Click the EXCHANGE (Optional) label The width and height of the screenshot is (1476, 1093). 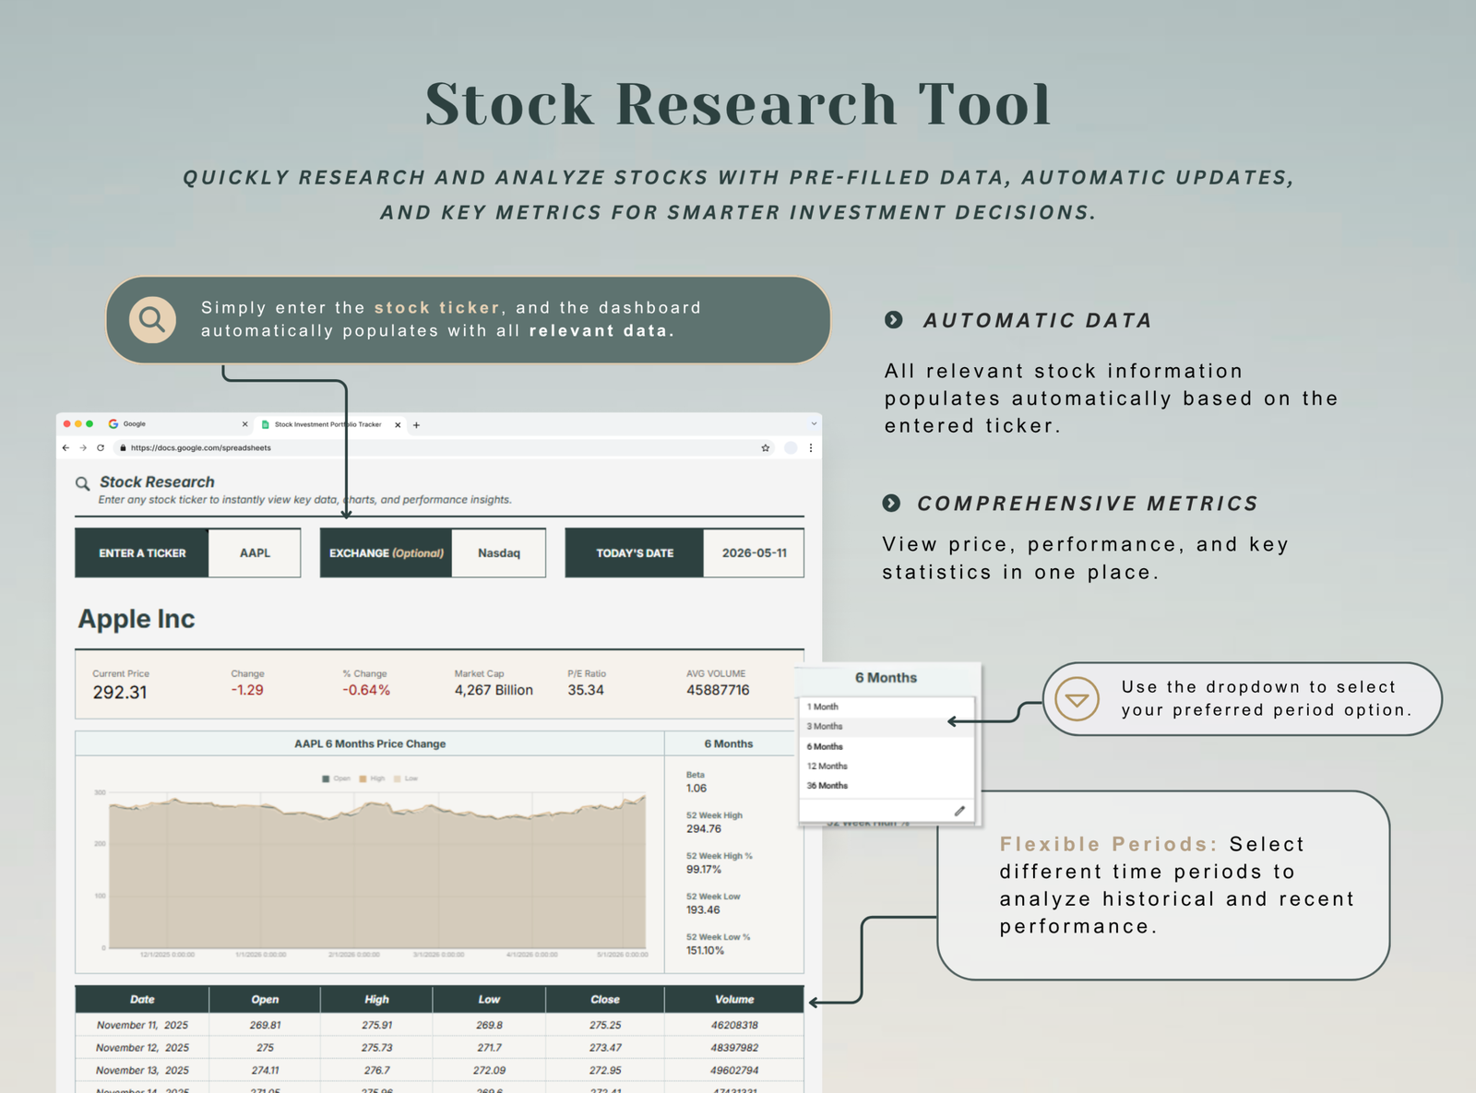coord(387,553)
